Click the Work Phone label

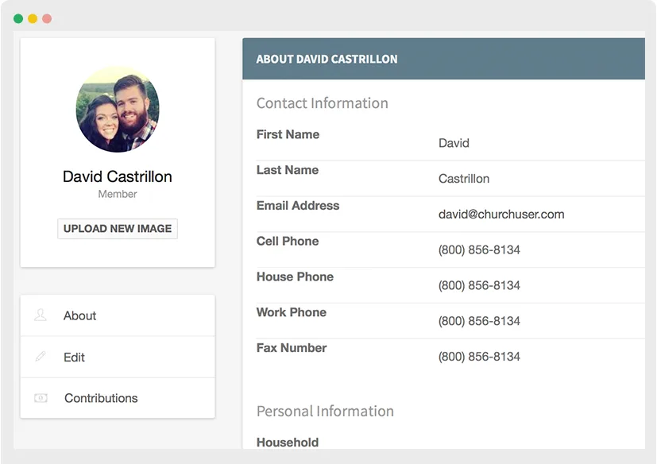[292, 312]
